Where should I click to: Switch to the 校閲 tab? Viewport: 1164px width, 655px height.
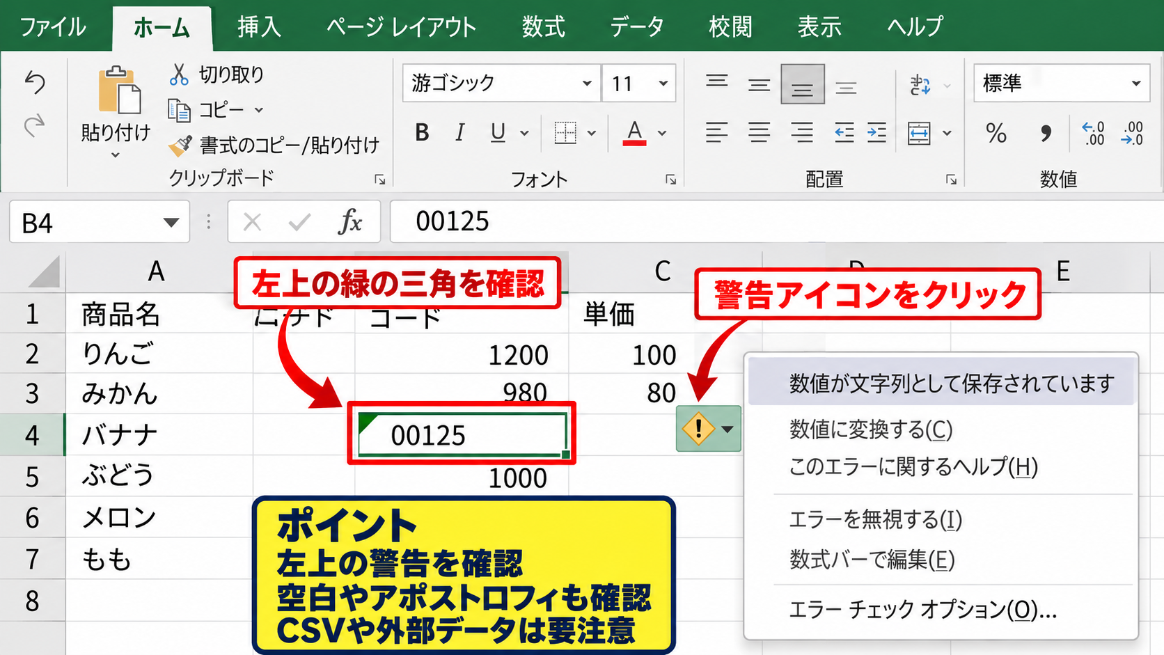(x=730, y=27)
